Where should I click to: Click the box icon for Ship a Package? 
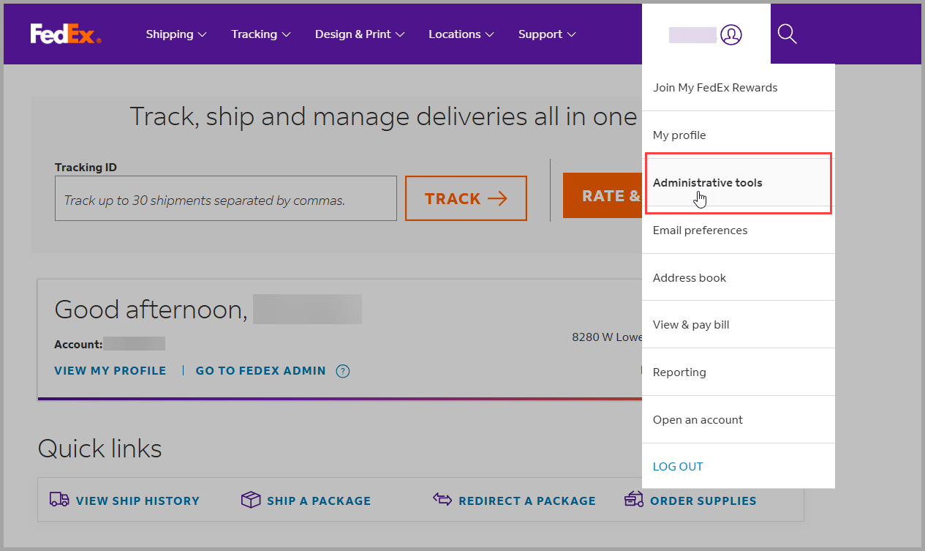(x=251, y=500)
